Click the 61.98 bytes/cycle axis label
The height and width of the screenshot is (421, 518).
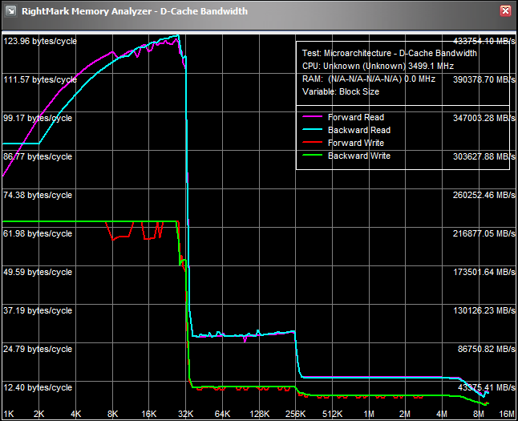tap(38, 233)
